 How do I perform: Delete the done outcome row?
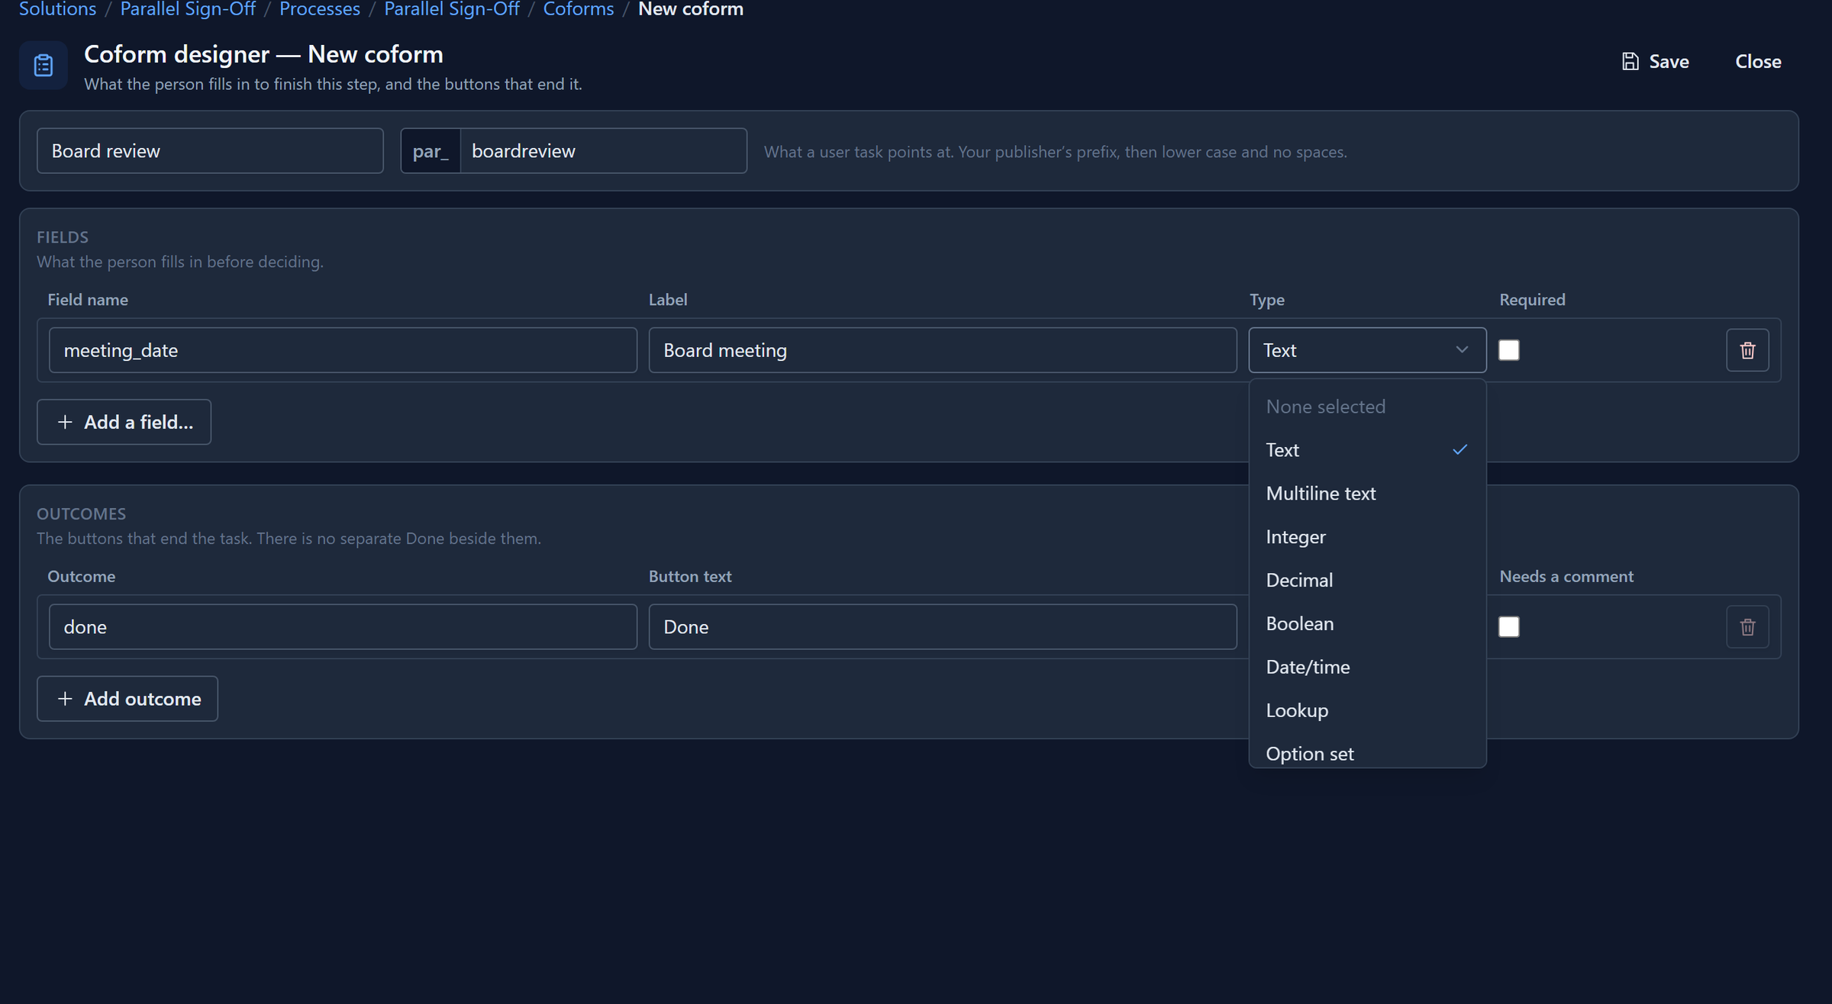tap(1747, 627)
